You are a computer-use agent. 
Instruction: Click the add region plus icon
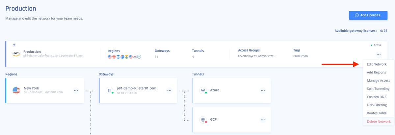[x=139, y=57]
